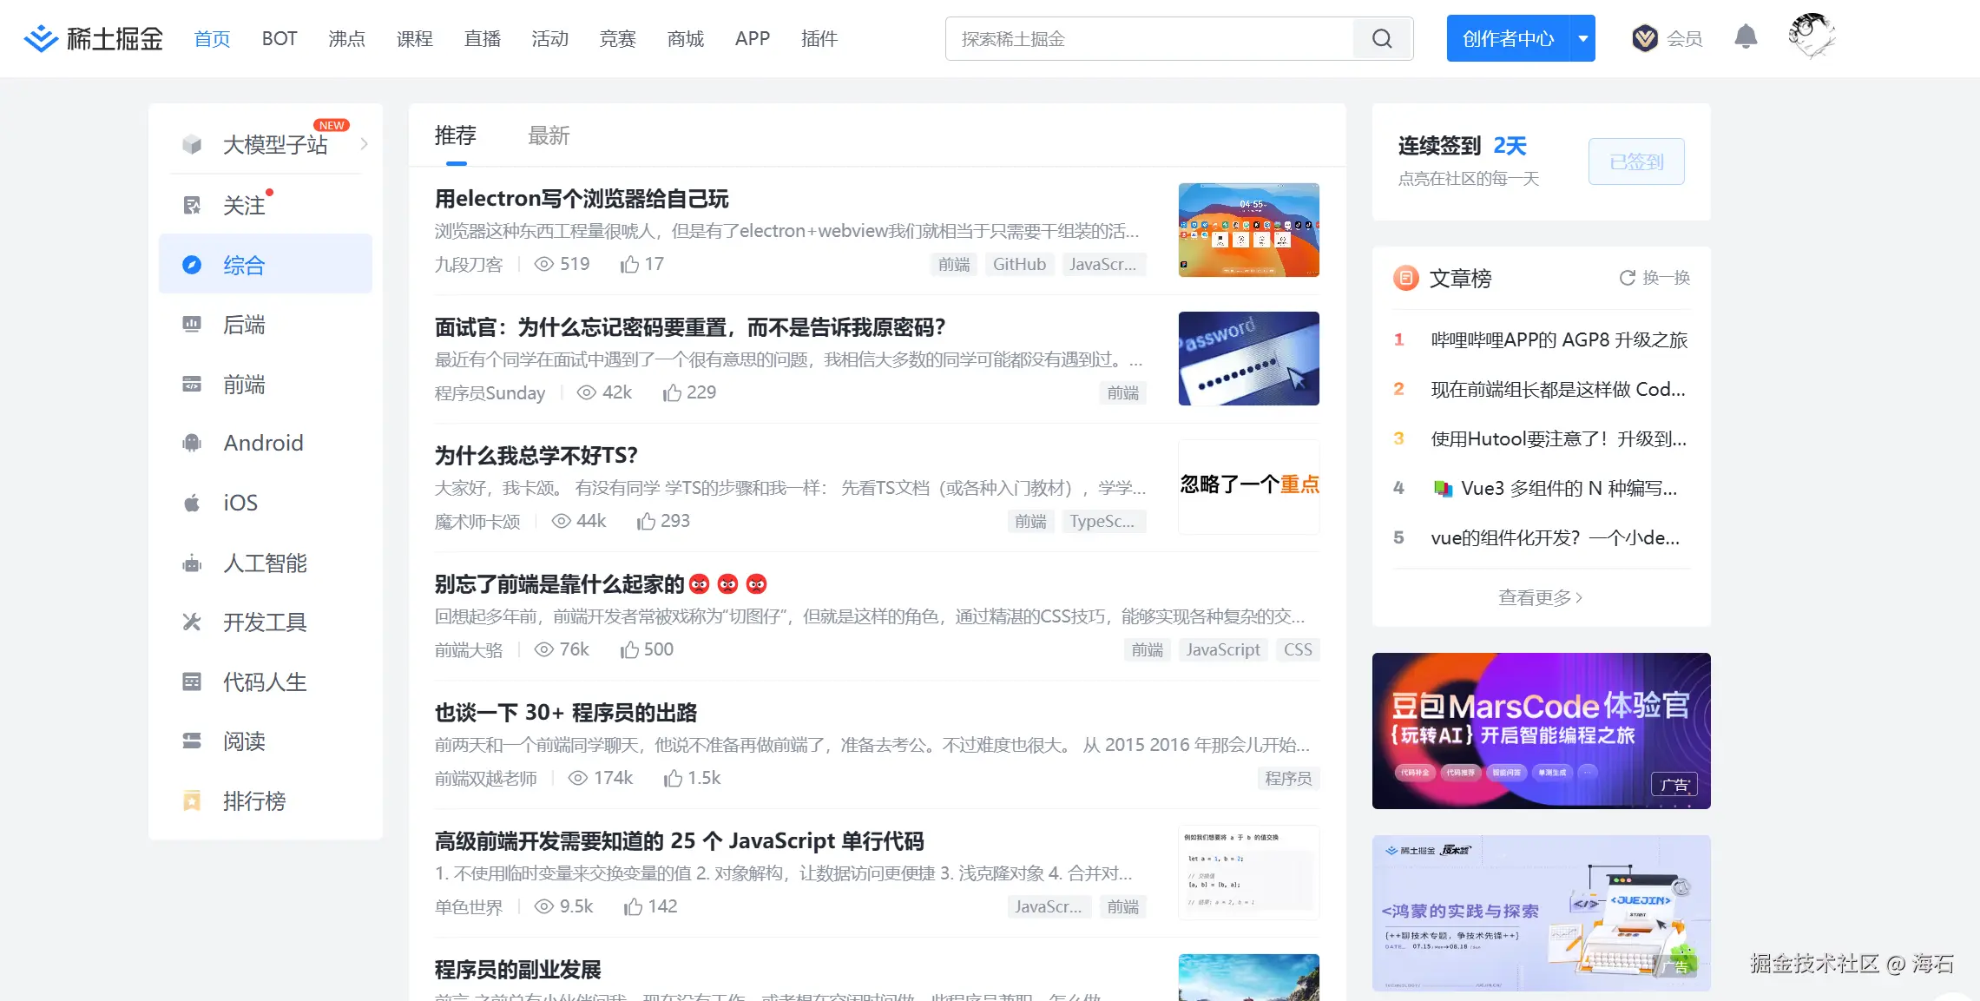The width and height of the screenshot is (1980, 1001).
Task: Expand 创作者中心 dropdown arrow
Action: (1582, 38)
